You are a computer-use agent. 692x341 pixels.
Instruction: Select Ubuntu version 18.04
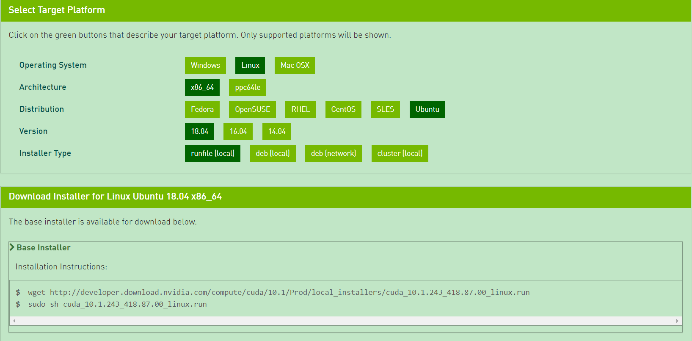[199, 131]
